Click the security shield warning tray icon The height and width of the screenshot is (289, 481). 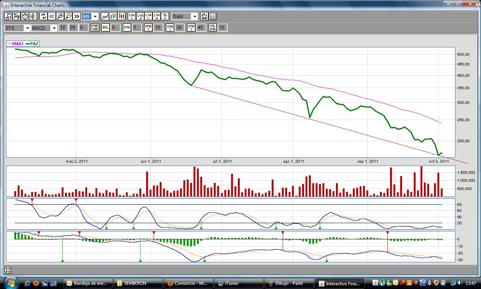[436, 283]
